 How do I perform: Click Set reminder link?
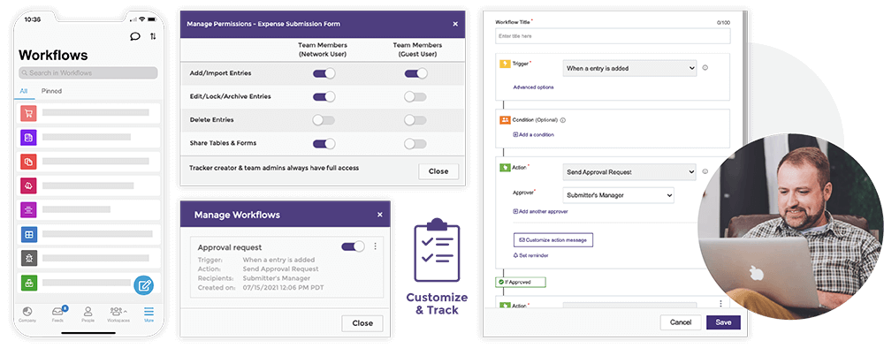tap(530, 255)
